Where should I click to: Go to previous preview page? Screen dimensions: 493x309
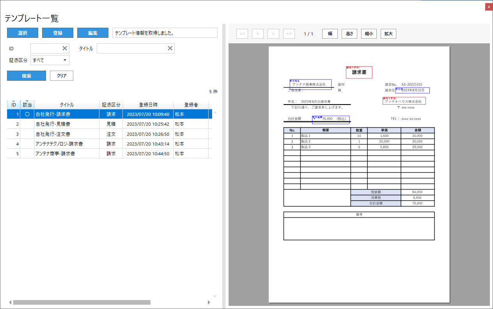[x=257, y=34]
